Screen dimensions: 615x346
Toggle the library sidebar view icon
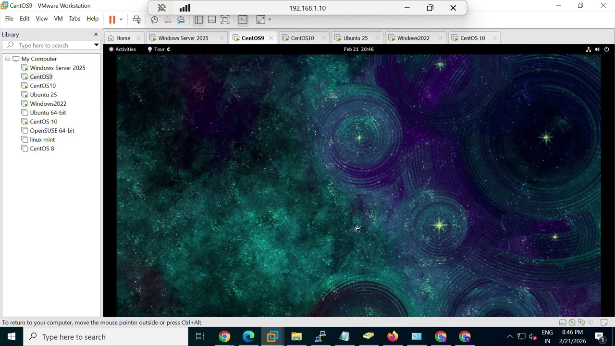point(198,20)
